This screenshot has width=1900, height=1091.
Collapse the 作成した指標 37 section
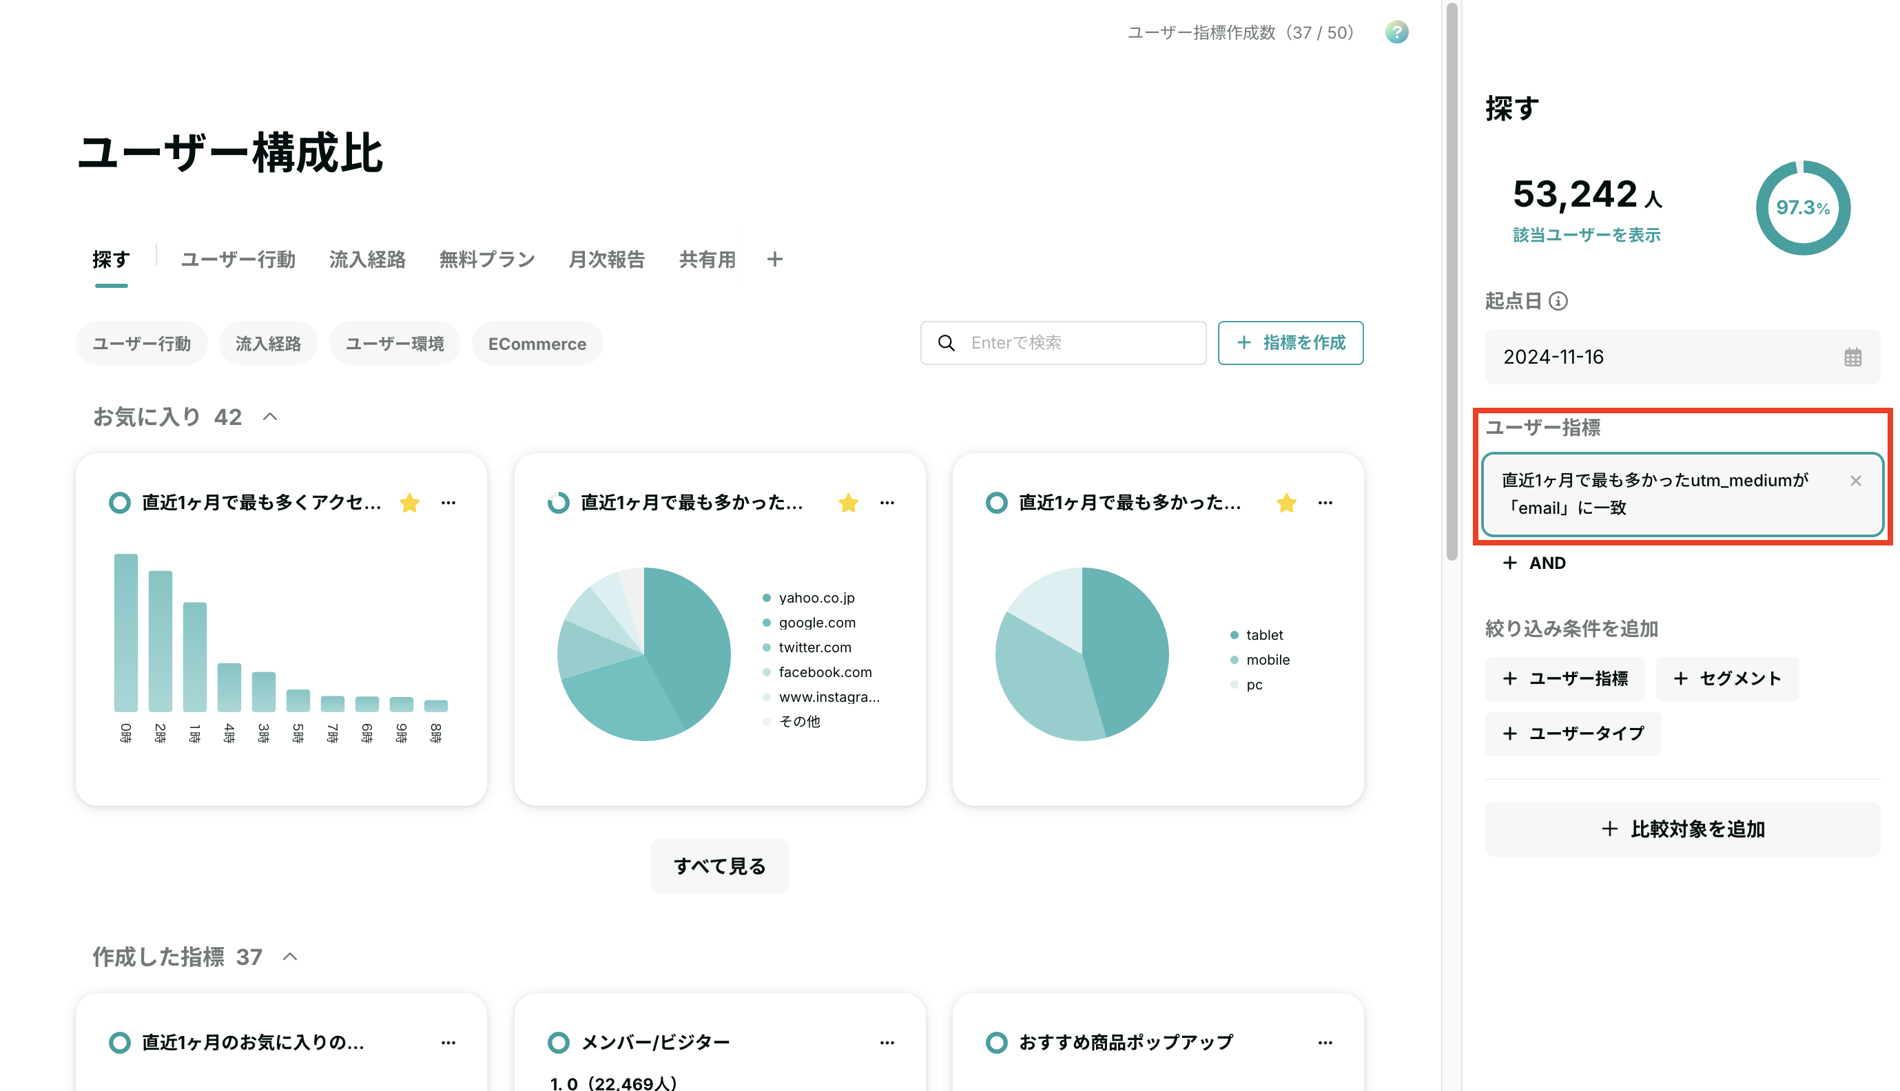291,957
